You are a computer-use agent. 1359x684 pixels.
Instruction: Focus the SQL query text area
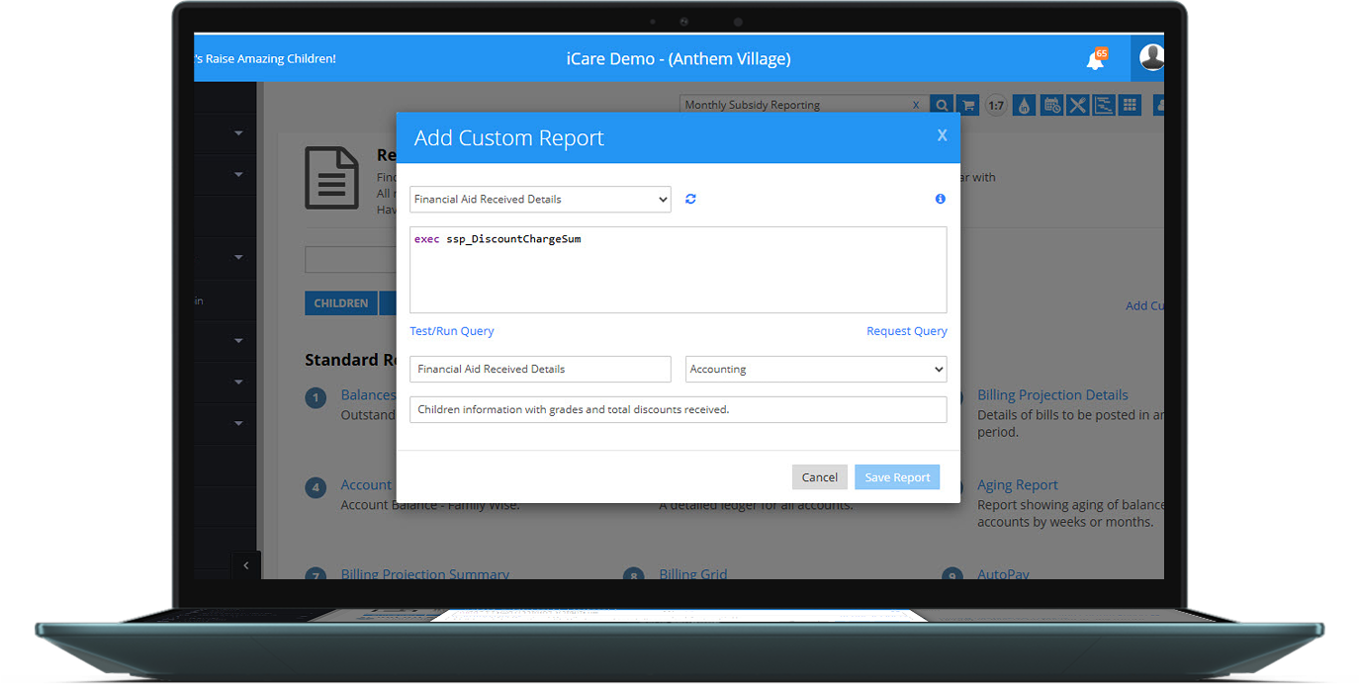point(679,270)
